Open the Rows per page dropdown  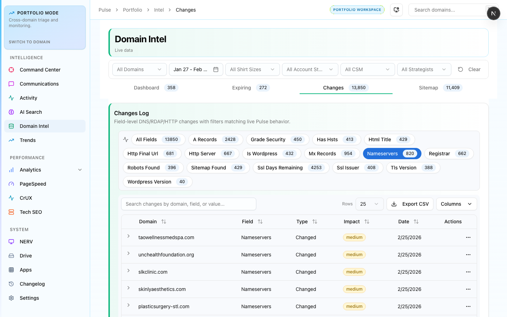pyautogui.click(x=369, y=204)
